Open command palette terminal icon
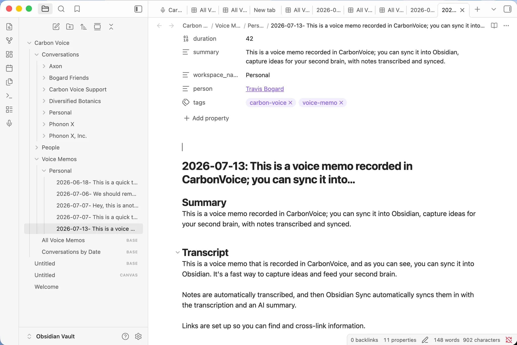Screen dimensions: 517x345 9,96
